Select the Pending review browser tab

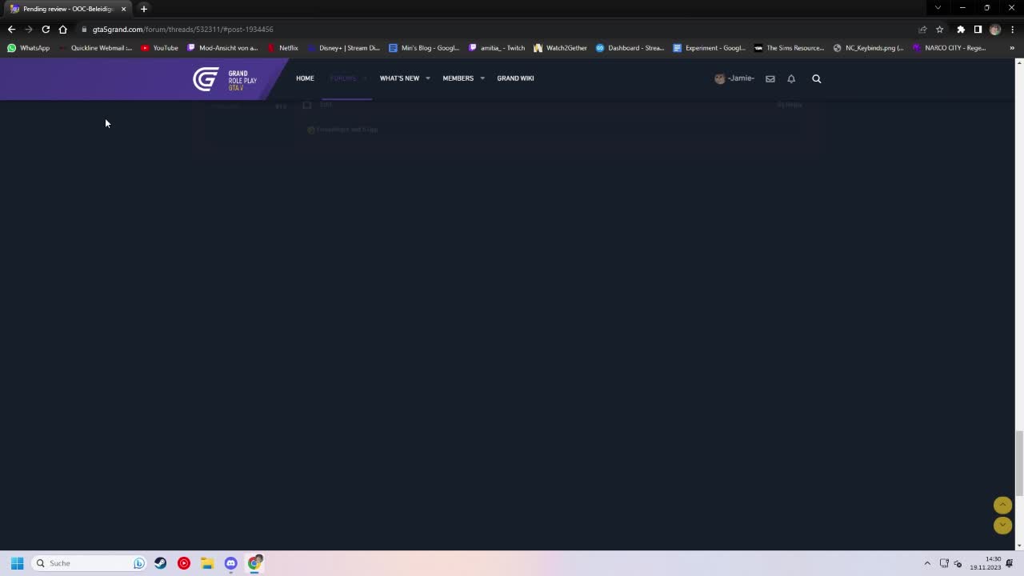[68, 9]
